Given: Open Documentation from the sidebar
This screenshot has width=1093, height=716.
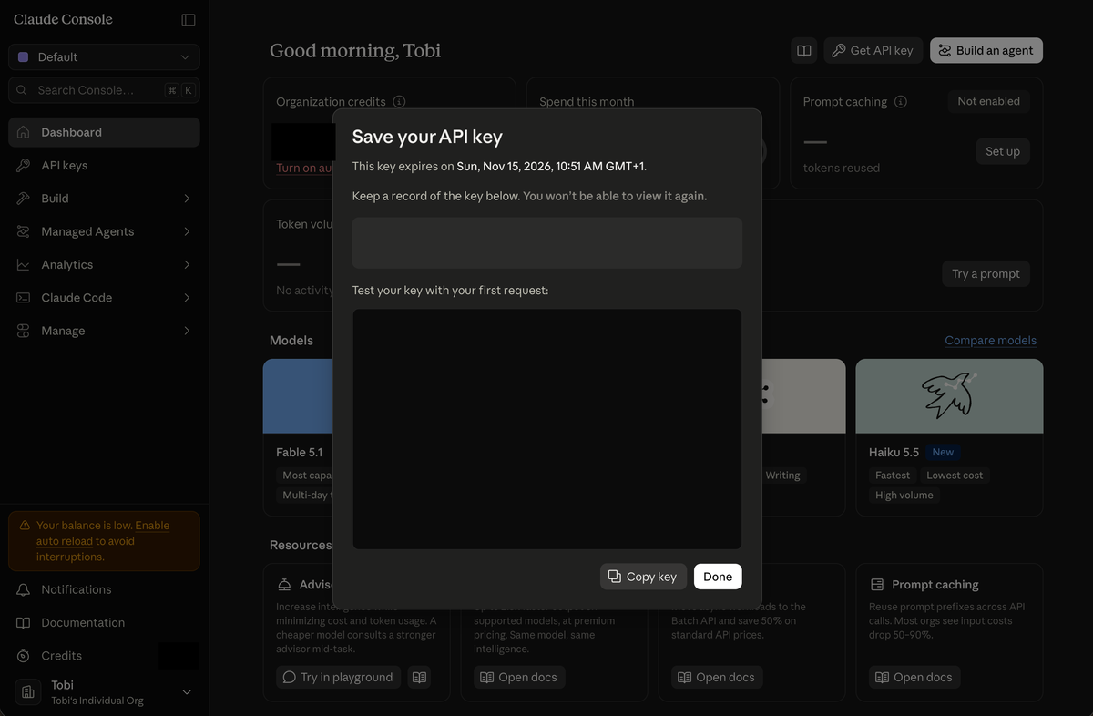Looking at the screenshot, I should coord(104,622).
